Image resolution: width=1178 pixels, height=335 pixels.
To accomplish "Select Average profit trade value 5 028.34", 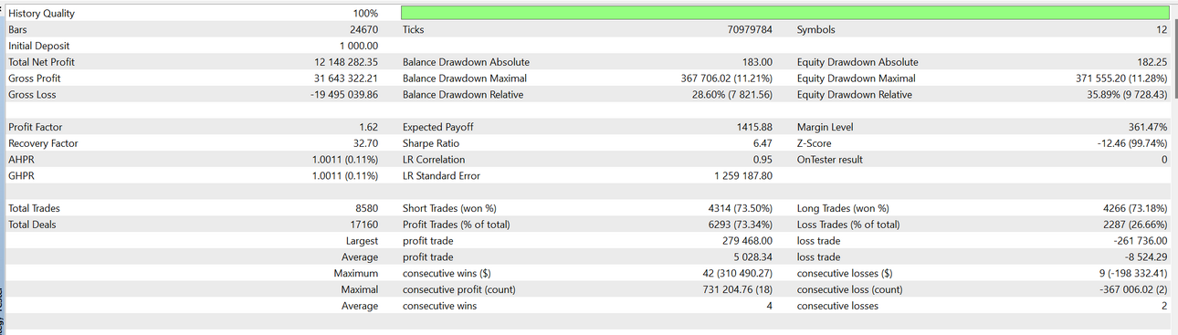I will [x=753, y=257].
